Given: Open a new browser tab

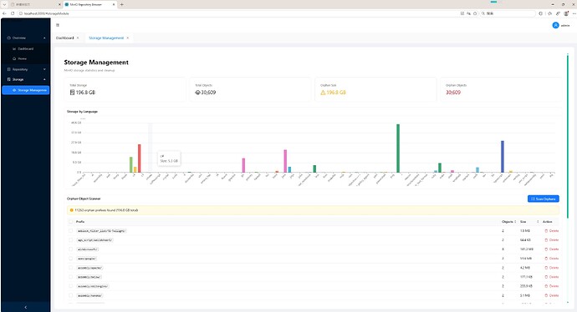Looking at the screenshot, I should click(x=122, y=4).
